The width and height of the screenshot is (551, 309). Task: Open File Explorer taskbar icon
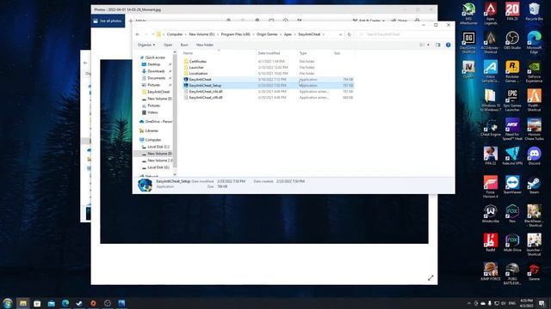(x=23, y=303)
